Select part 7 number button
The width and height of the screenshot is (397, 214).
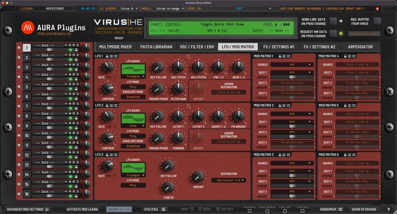pyautogui.click(x=27, y=106)
